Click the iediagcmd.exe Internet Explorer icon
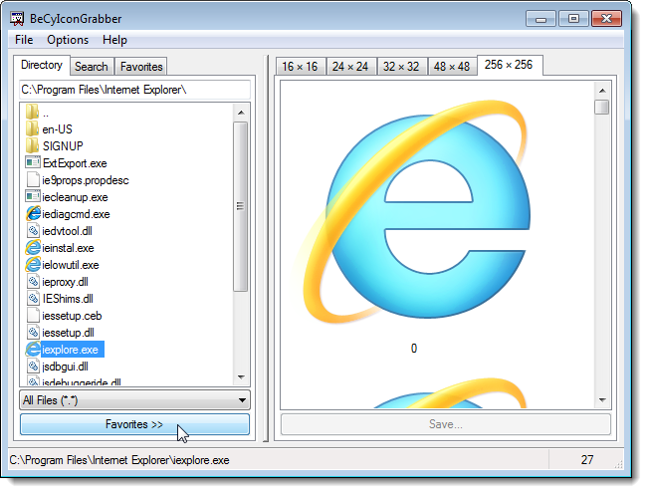The width and height of the screenshot is (647, 493). click(x=33, y=214)
